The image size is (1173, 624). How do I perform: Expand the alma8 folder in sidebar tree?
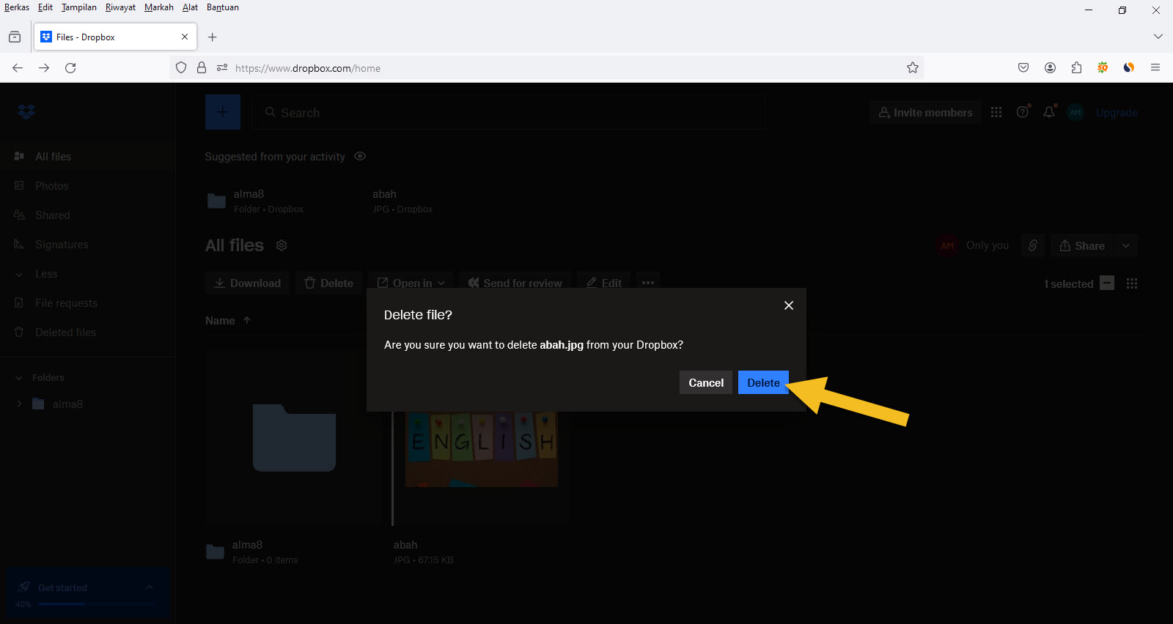(x=19, y=404)
